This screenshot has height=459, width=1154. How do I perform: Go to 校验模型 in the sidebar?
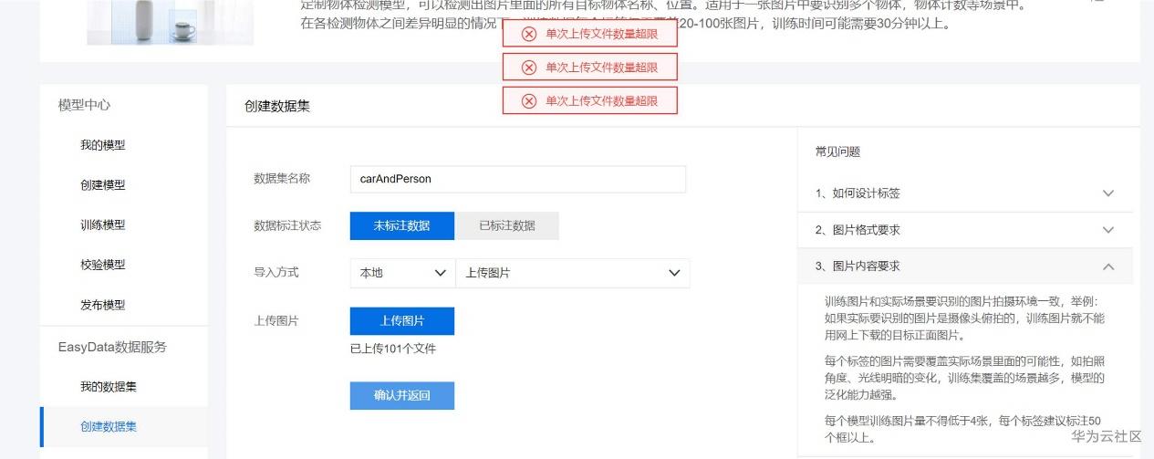103,265
